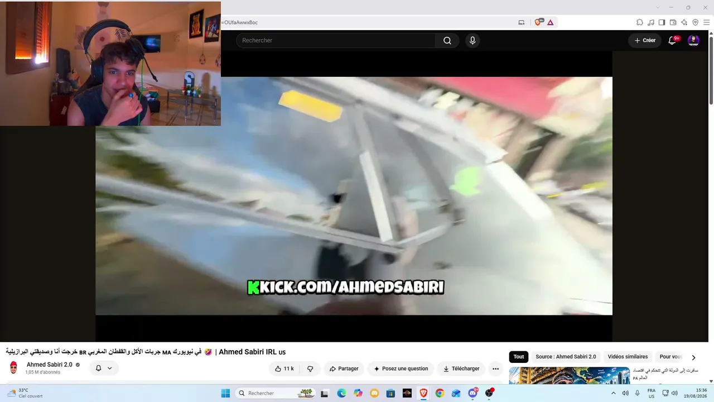Open the weather widget showing 33°C

[x=25, y=393]
